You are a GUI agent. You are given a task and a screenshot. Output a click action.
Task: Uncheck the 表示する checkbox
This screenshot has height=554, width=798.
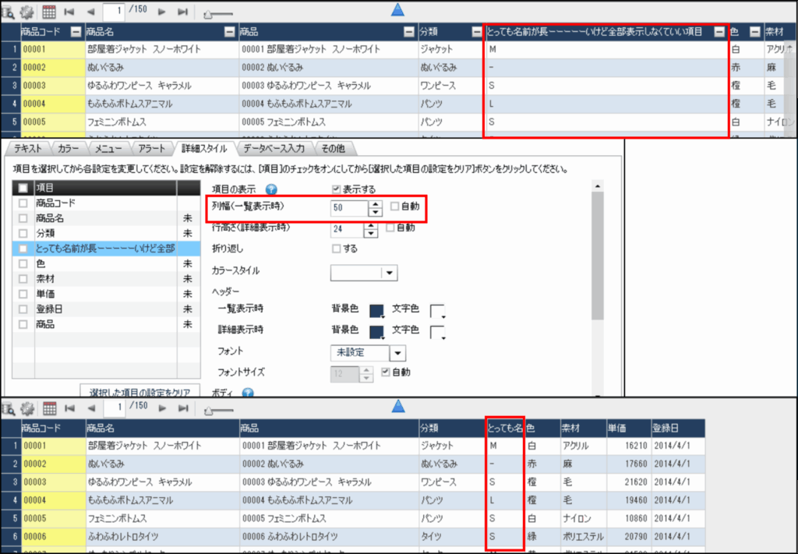[x=337, y=189]
